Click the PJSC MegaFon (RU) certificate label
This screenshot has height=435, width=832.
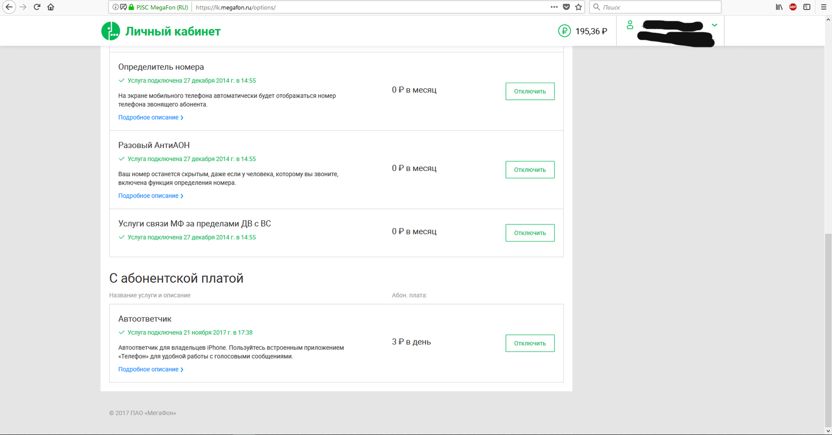pos(162,7)
